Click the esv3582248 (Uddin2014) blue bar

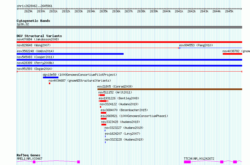click(x=70, y=54)
